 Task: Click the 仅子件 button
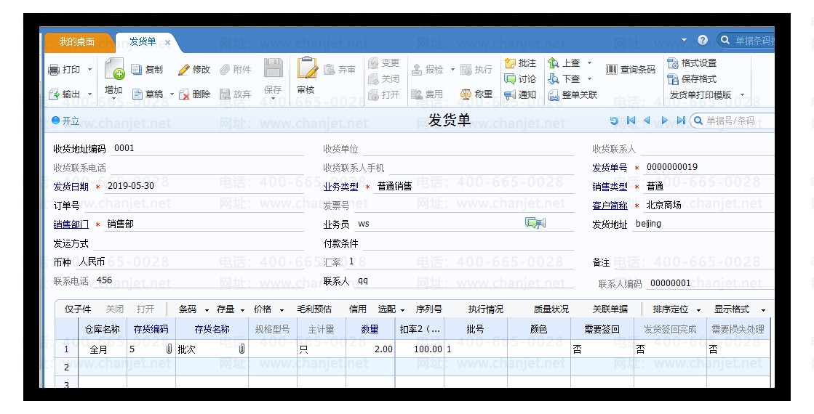point(78,309)
